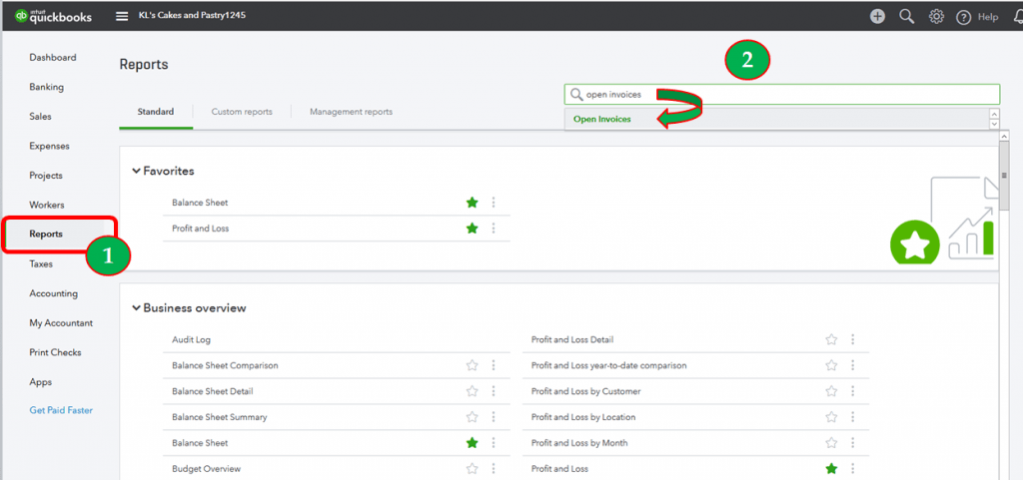This screenshot has width=1023, height=480.
Task: Open more options for Profit and Loss by Location
Action: [852, 417]
